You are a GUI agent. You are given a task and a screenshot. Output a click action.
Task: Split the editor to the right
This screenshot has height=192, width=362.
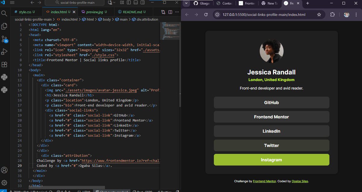(170, 12)
